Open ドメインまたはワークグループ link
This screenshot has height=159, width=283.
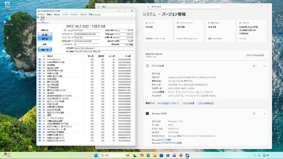[168, 103]
